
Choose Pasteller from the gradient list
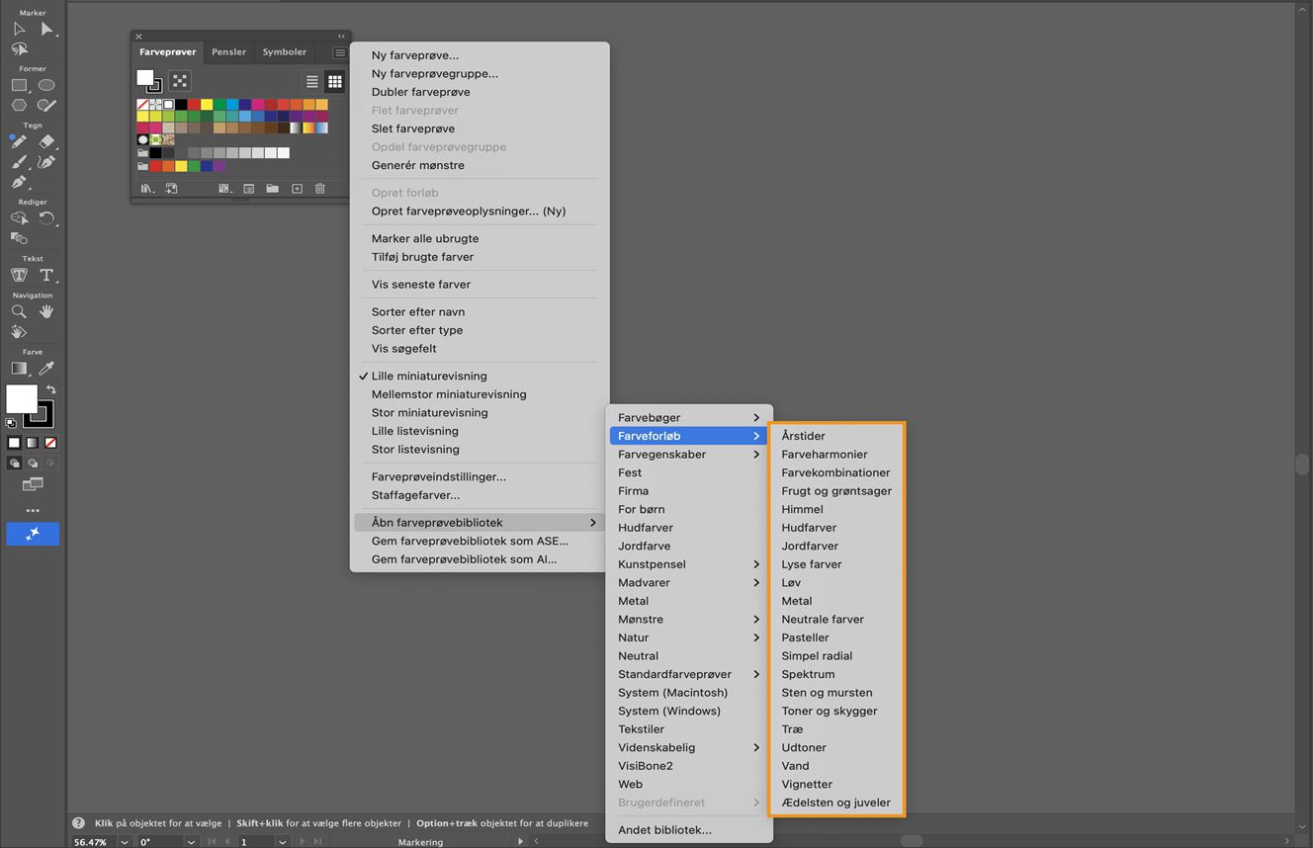pyautogui.click(x=805, y=637)
